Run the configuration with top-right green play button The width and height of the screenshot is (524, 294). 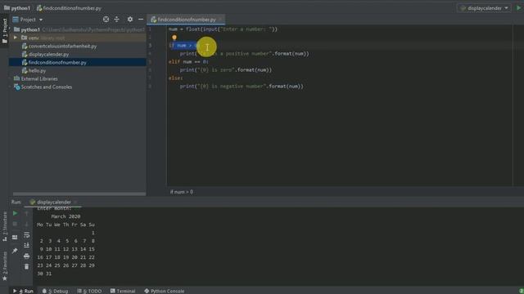click(518, 8)
